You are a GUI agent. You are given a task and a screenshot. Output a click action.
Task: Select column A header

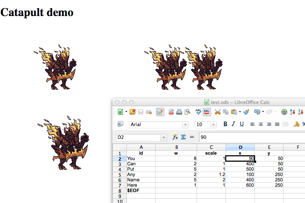pos(141,147)
